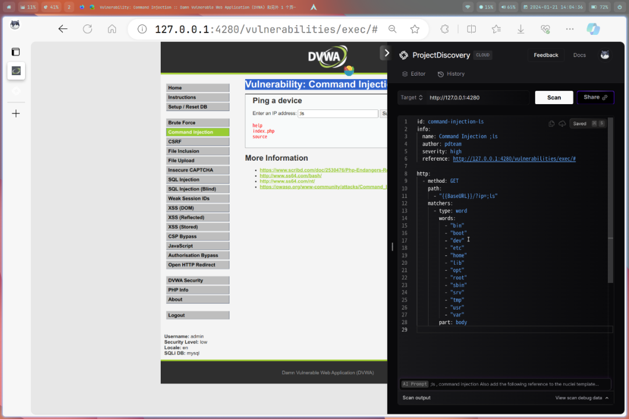
Task: Open the DVWA Security menu item
Action: click(x=198, y=280)
